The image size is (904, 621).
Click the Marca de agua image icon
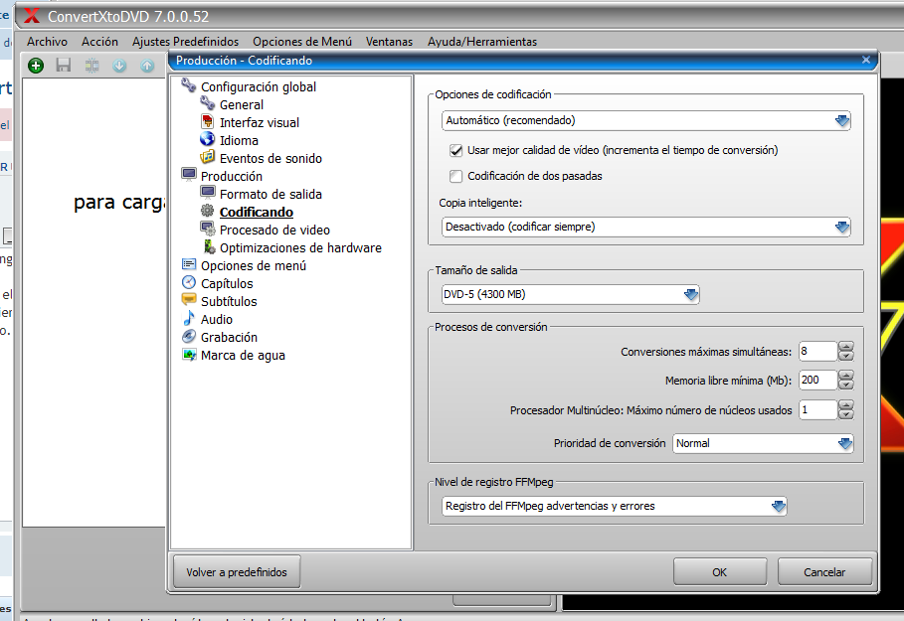(x=189, y=355)
